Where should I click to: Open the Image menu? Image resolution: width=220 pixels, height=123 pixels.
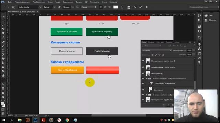click(x=38, y=2)
